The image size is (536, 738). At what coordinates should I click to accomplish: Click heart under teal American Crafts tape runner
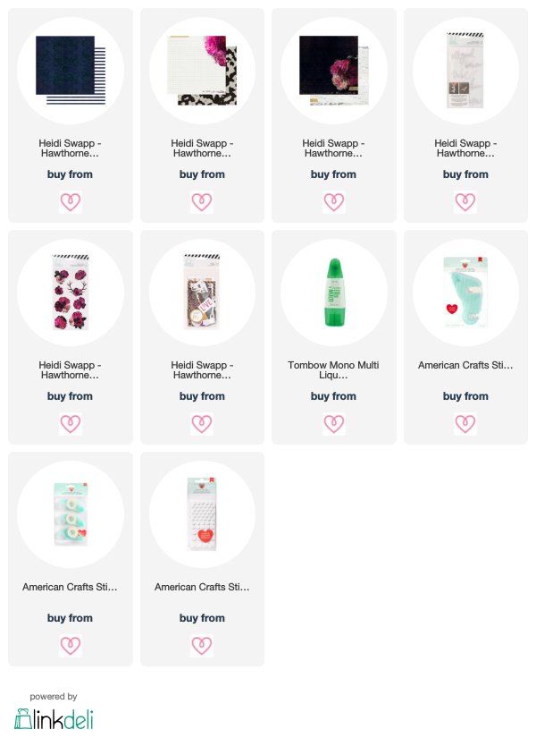coord(465,424)
